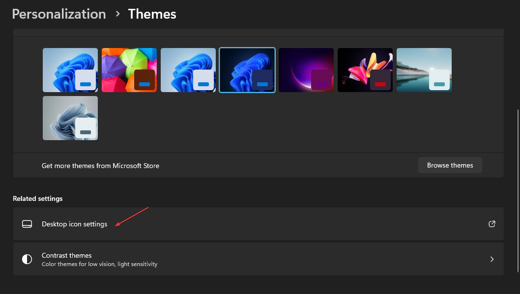Click the external link icon for Desktop icon settings

pos(492,224)
